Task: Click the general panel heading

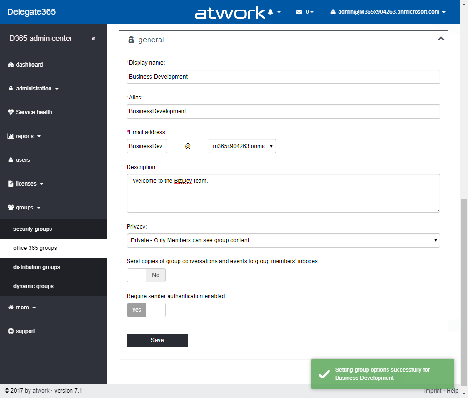Action: [x=151, y=40]
